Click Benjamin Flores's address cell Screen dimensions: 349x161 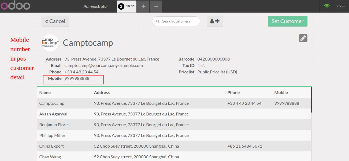coord(141,125)
